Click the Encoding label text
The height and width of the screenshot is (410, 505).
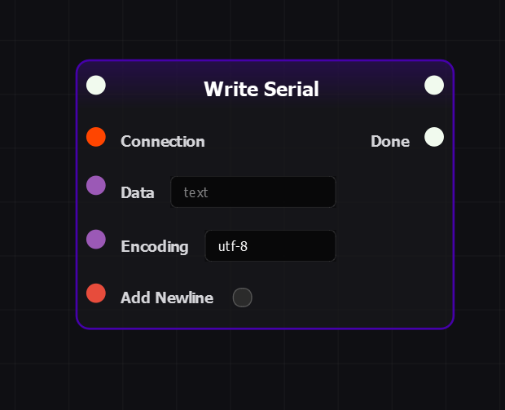point(154,246)
